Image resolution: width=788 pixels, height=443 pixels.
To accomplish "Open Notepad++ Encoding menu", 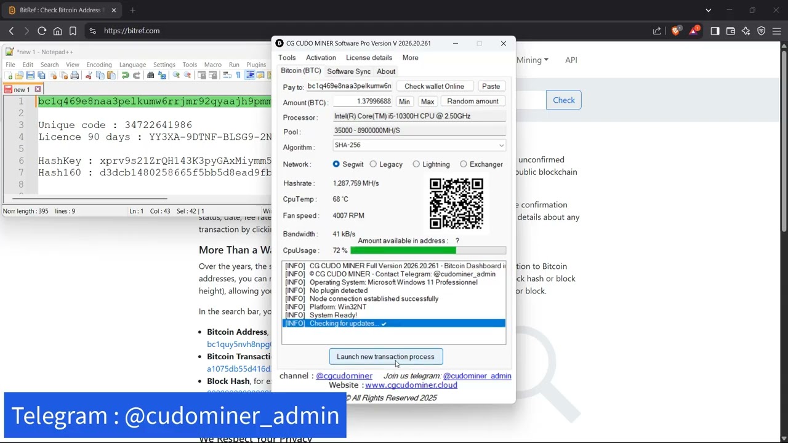I will pyautogui.click(x=99, y=65).
